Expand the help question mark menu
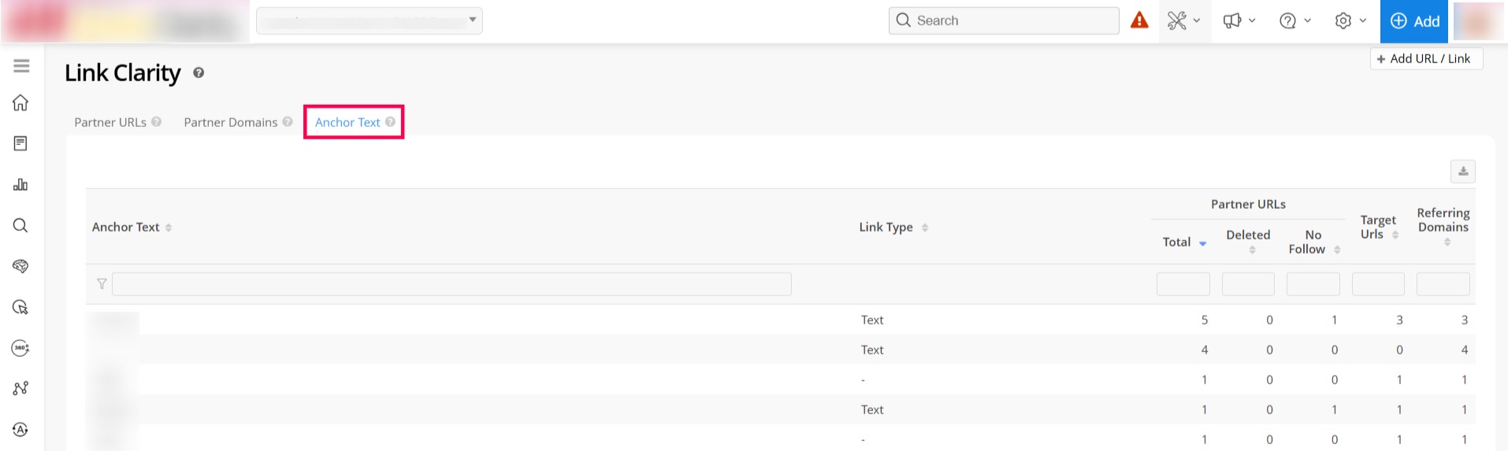Viewport: 1508px width, 451px height. tap(1294, 21)
